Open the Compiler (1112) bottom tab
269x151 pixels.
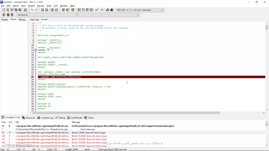coord(11,117)
